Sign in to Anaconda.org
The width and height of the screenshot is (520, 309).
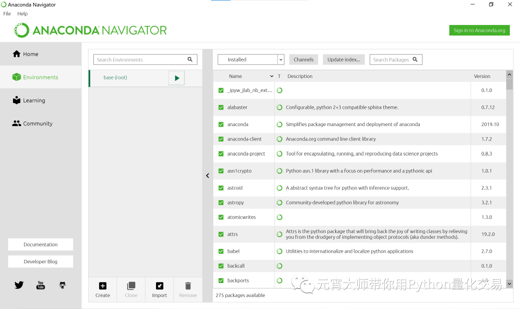[479, 30]
